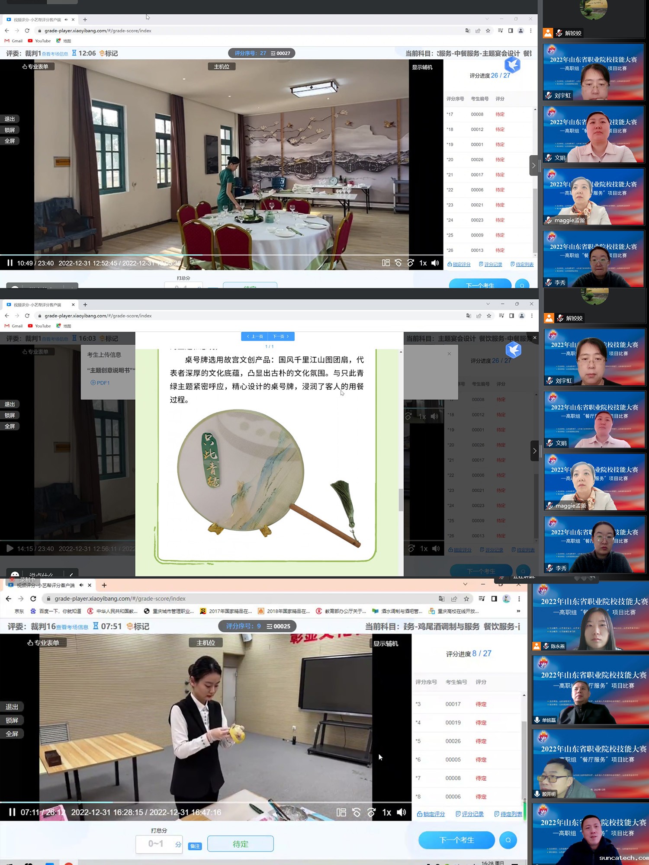Click the 标记 flag in the 裁判16 window
This screenshot has height=865, width=649.
(138, 626)
